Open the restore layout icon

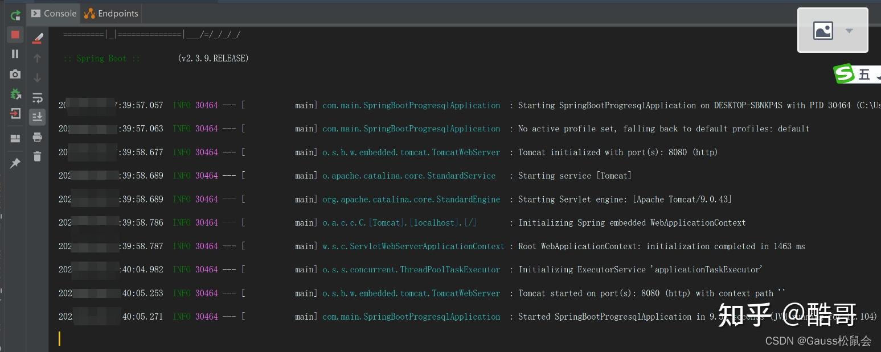click(15, 138)
